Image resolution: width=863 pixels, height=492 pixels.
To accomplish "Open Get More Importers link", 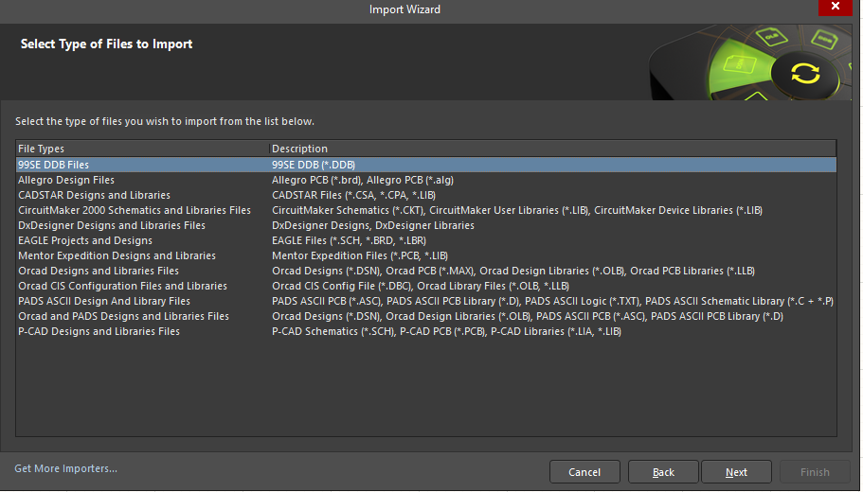I will [x=66, y=468].
